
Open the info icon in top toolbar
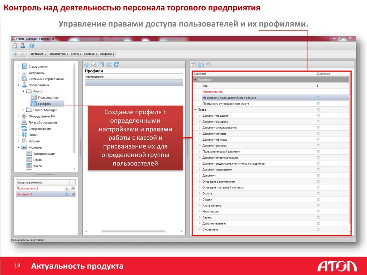coord(32,45)
